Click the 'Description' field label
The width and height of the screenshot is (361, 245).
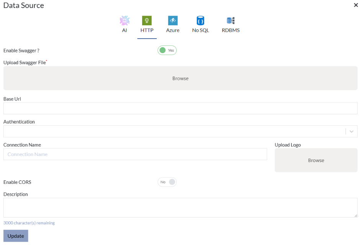16,194
